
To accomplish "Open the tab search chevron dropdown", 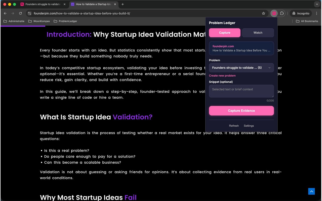I will click(x=317, y=4).
